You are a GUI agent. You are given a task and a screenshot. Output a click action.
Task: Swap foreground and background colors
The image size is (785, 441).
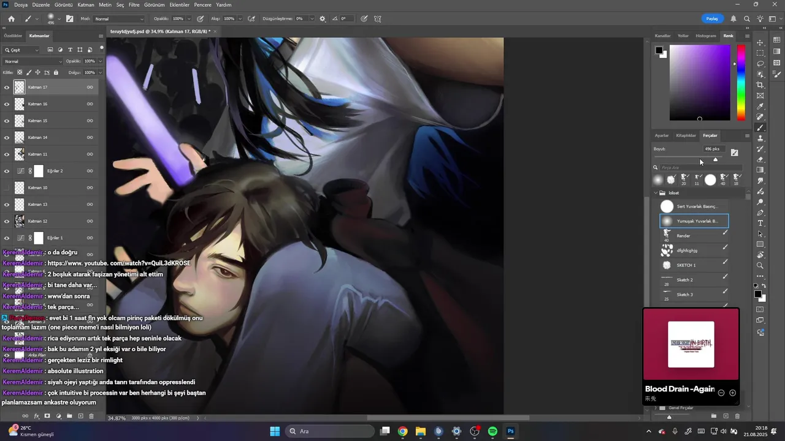tap(764, 286)
